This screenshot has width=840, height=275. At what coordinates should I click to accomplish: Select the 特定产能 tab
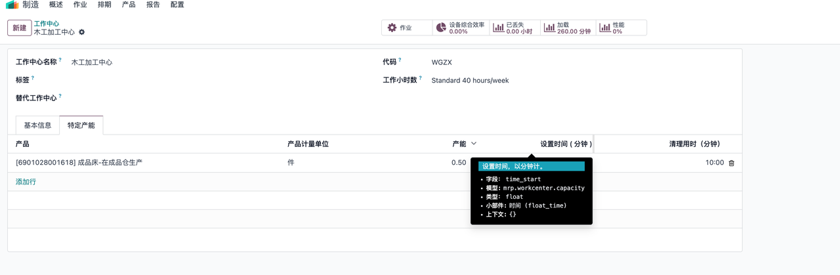click(81, 125)
